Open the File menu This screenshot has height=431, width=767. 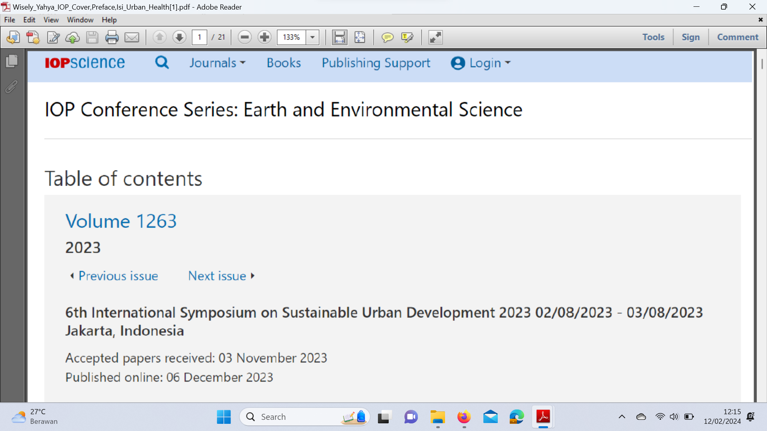pyautogui.click(x=10, y=20)
